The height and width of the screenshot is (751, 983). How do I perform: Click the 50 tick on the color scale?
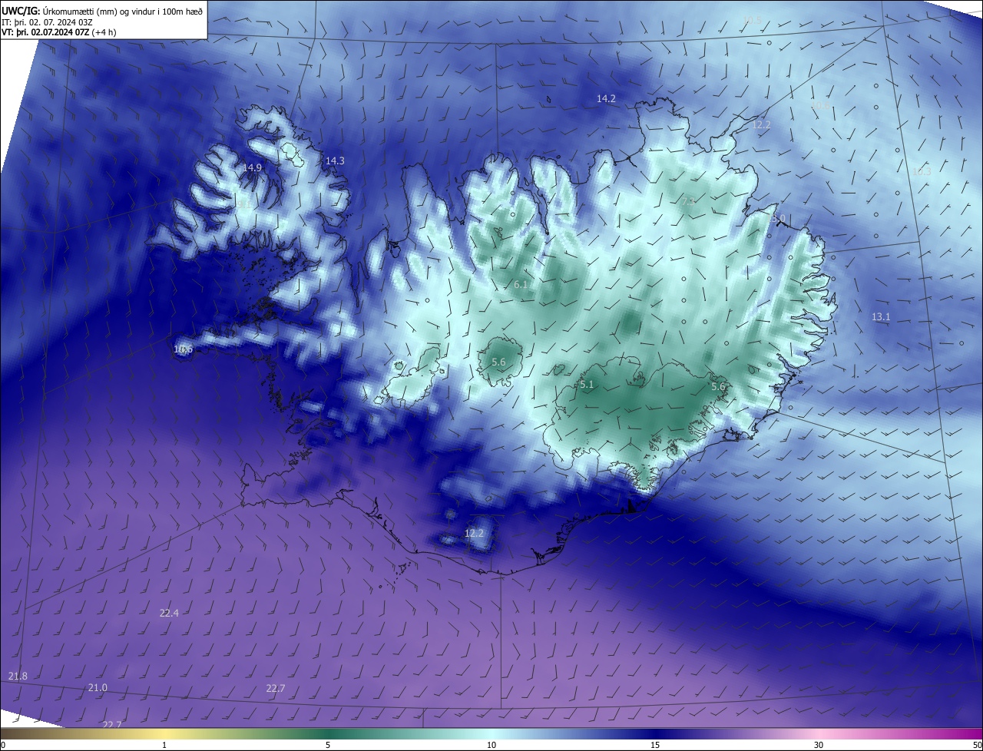(x=976, y=745)
